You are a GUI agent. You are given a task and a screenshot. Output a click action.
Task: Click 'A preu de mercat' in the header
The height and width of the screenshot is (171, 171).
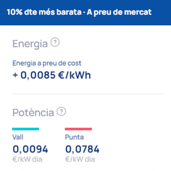click(119, 12)
